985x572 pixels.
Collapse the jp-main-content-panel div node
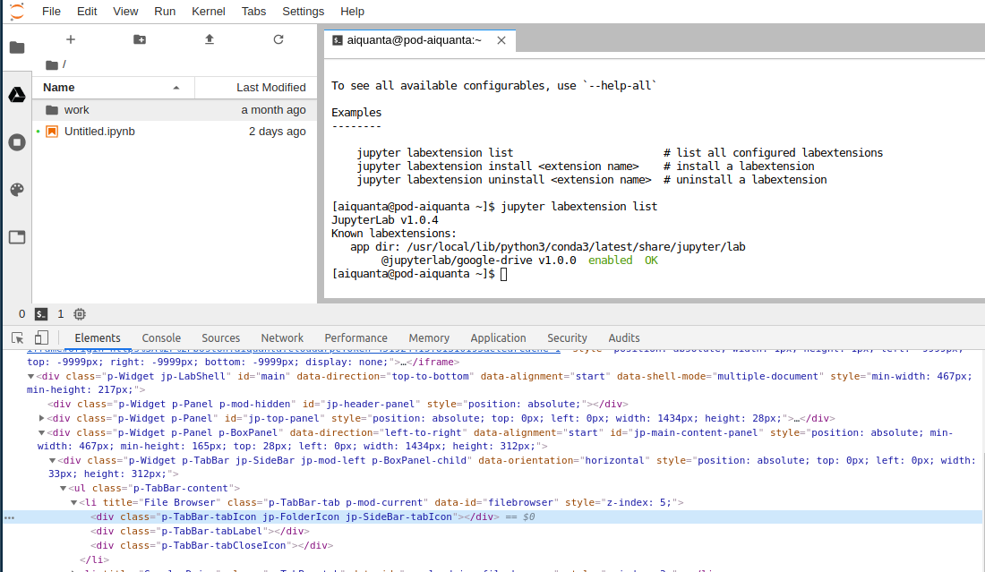point(41,432)
